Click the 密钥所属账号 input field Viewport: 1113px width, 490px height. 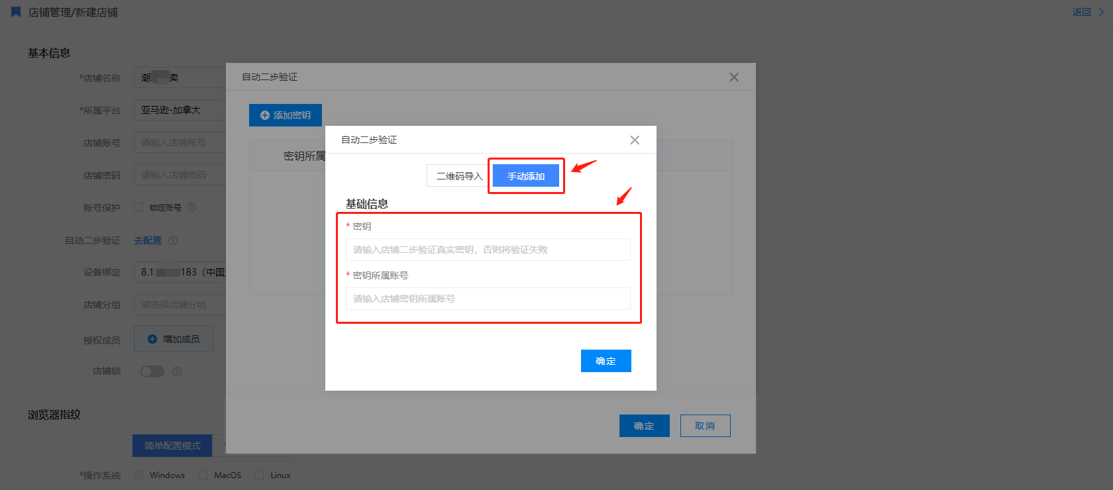488,299
